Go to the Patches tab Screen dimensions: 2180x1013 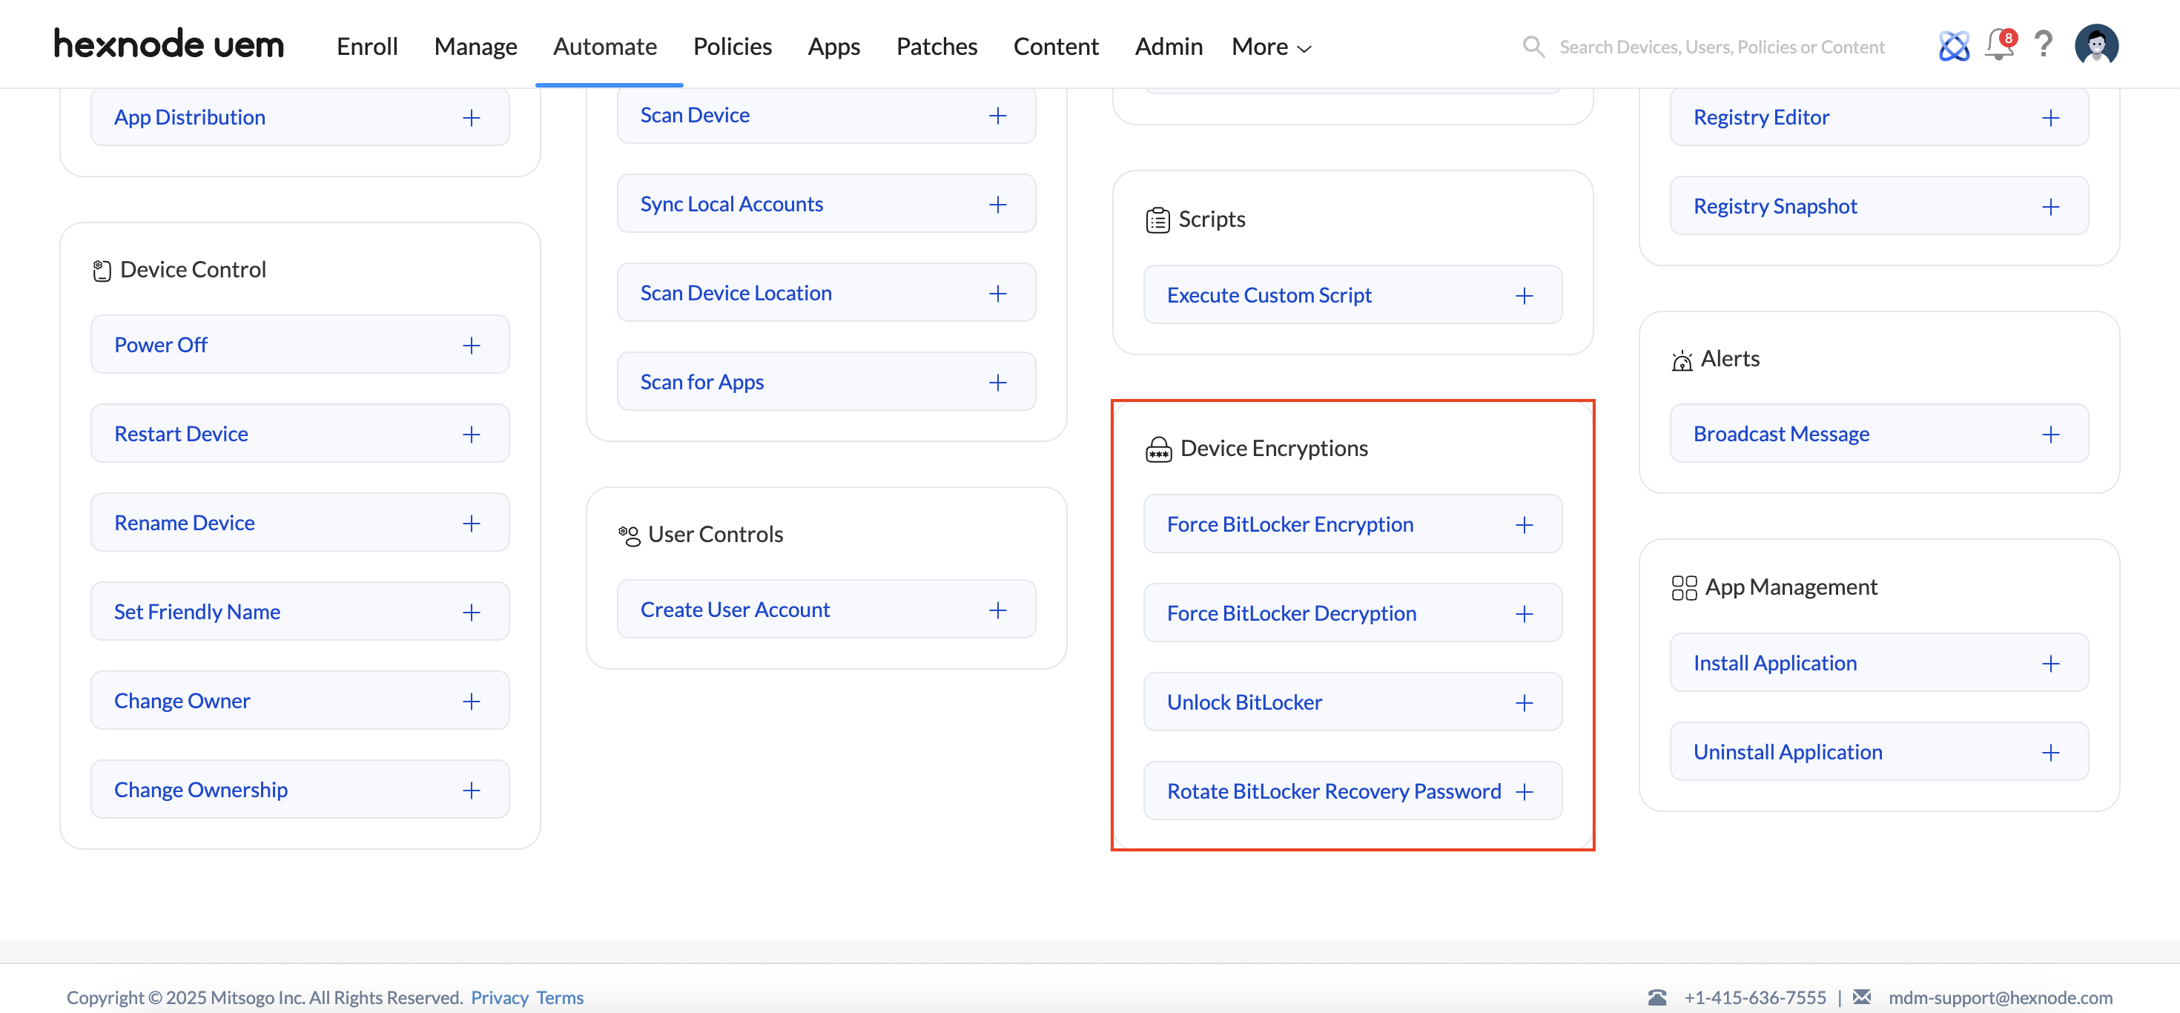[x=936, y=47]
